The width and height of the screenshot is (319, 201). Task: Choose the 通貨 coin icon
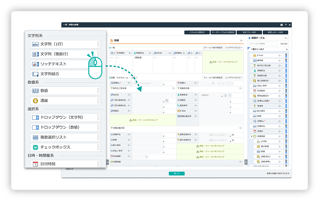35,101
